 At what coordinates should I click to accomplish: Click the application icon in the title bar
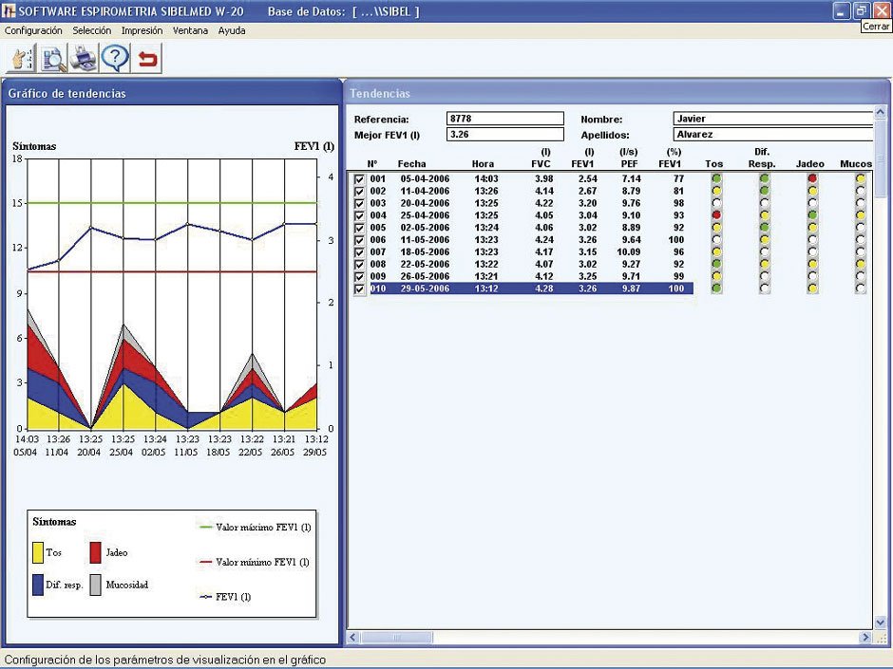pos(9,10)
